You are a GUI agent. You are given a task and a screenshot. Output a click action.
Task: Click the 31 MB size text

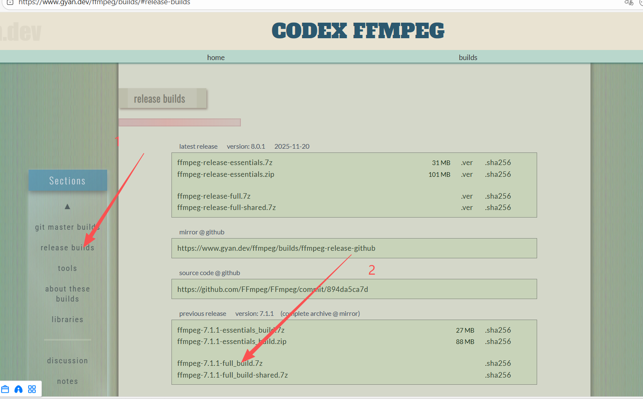click(x=441, y=163)
